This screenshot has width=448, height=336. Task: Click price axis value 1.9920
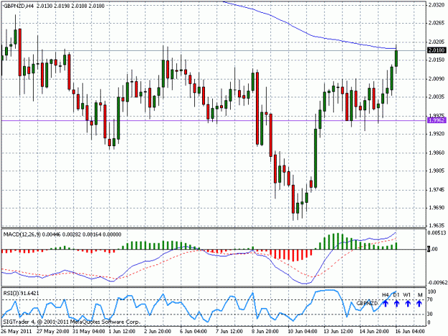(x=437, y=133)
